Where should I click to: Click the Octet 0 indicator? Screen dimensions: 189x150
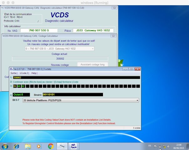(x=21, y=95)
